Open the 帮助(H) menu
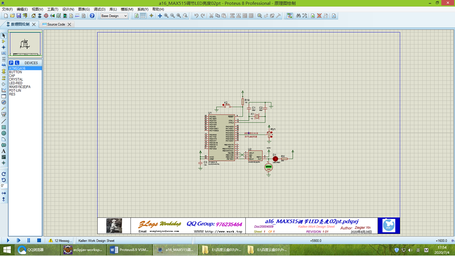 click(158, 9)
